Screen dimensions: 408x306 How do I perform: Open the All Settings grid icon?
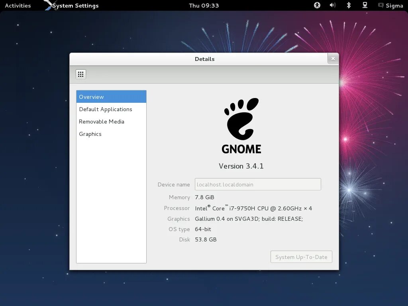point(80,75)
